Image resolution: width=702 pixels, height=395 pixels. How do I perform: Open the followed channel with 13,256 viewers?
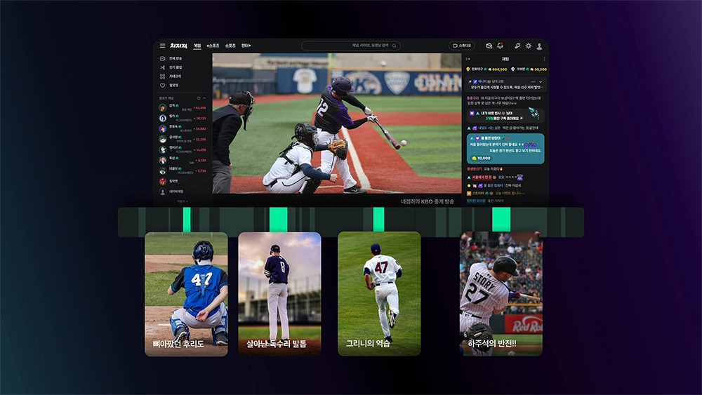(183, 150)
